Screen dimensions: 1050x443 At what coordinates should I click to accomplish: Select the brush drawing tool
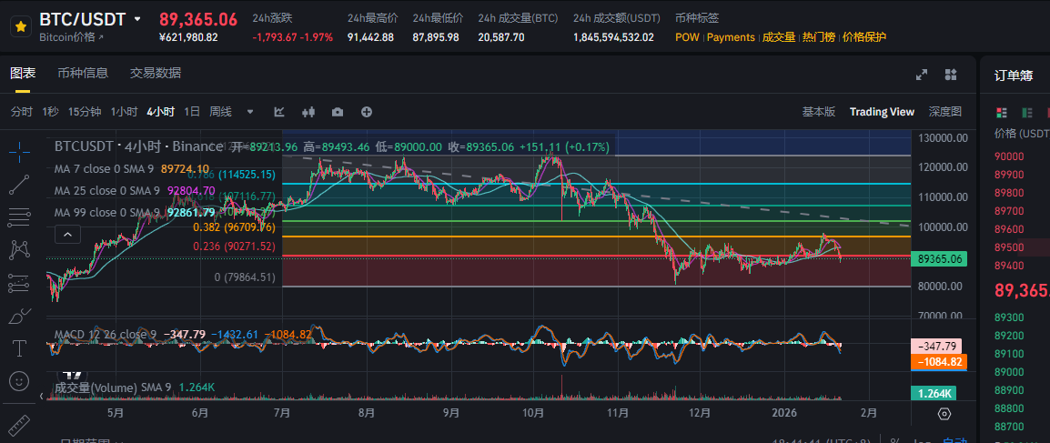(19, 316)
